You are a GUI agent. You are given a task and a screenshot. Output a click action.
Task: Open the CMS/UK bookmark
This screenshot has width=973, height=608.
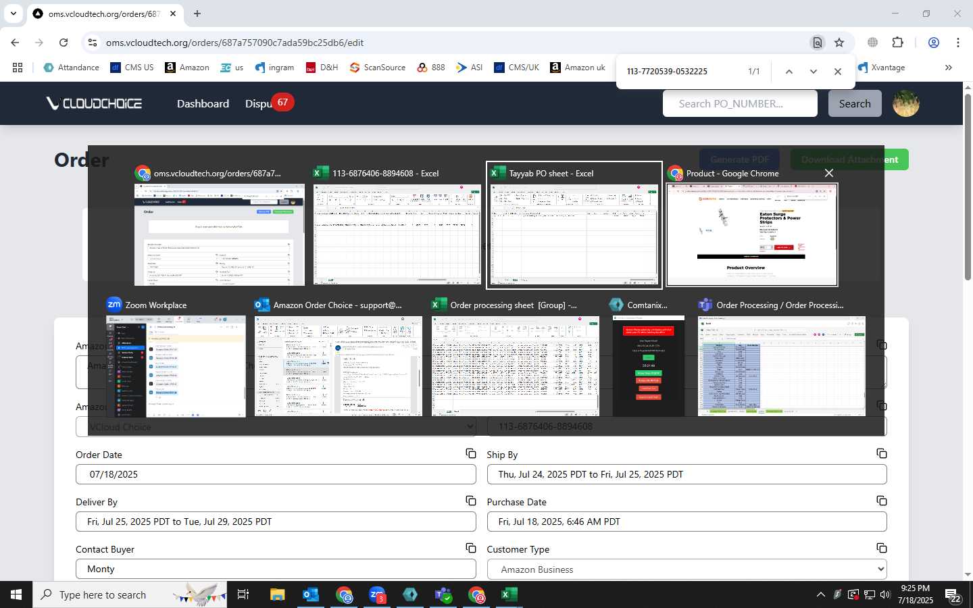[x=516, y=68]
